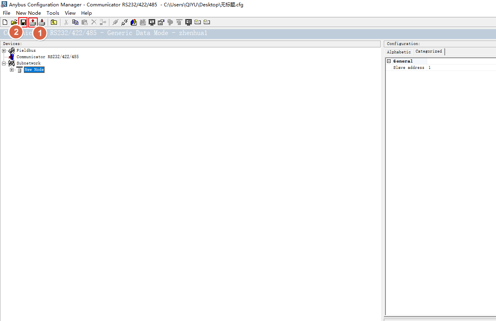This screenshot has width=496, height=321.
Task: Click the greyed-out Insert icon after Delete
Action: point(103,22)
